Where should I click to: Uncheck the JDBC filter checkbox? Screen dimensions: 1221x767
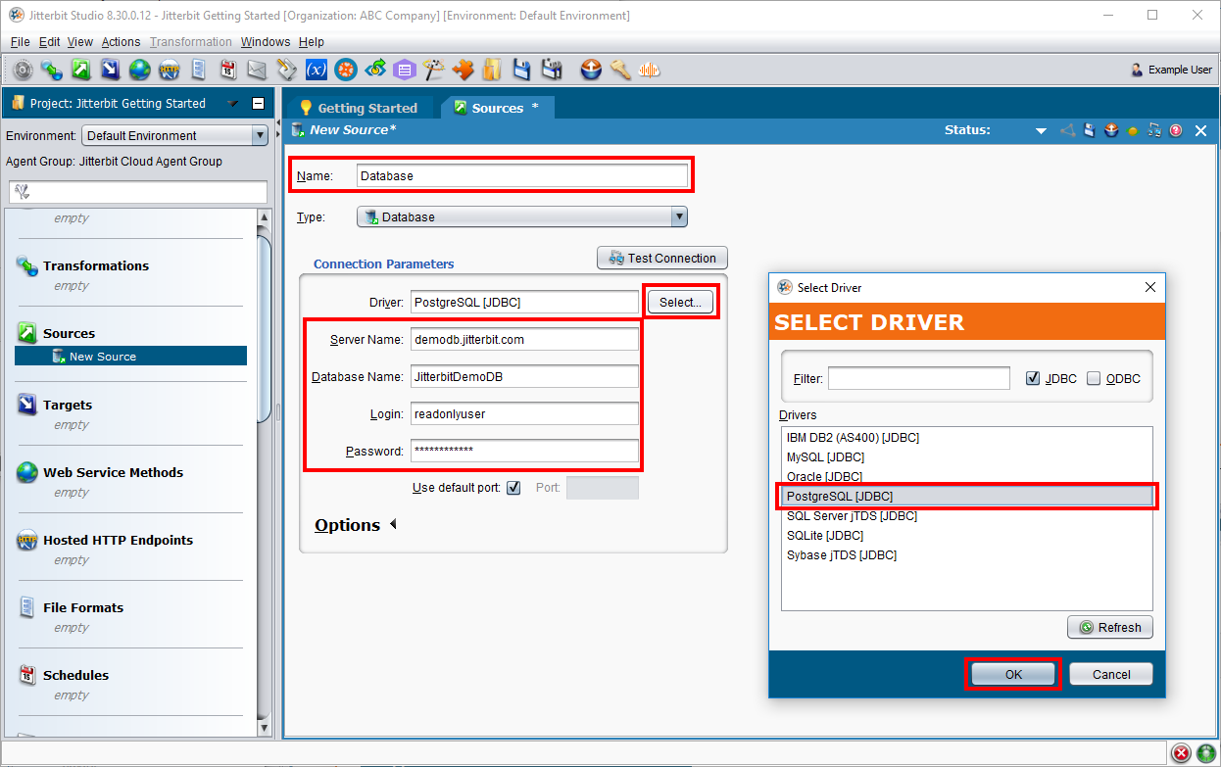tap(1033, 379)
